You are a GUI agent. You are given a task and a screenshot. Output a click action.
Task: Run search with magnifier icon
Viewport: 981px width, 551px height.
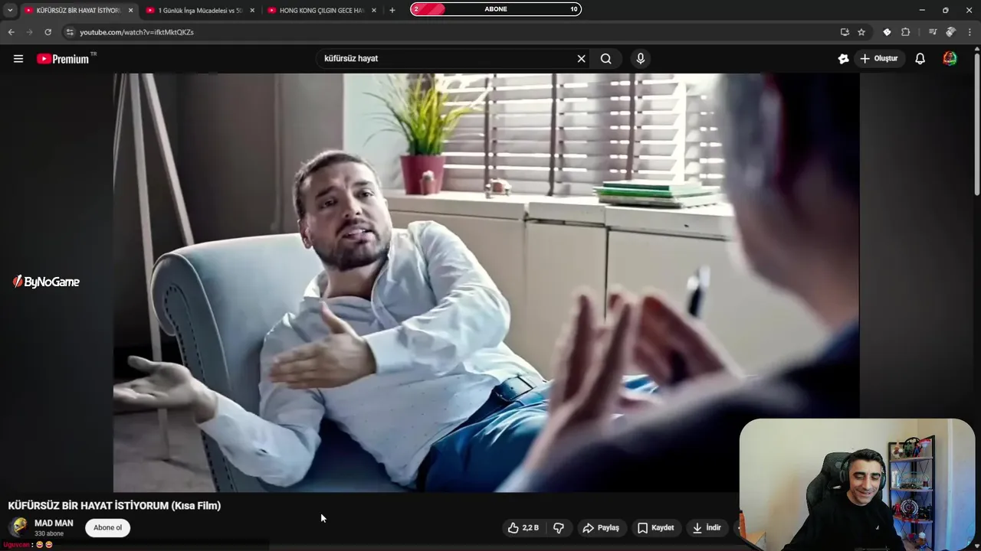(x=606, y=58)
